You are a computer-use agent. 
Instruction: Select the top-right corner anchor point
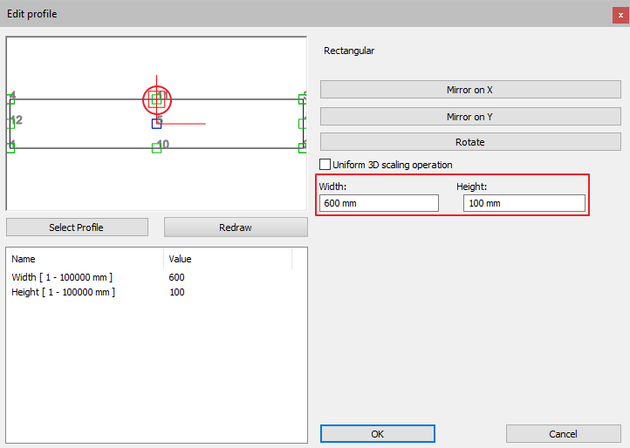303,98
